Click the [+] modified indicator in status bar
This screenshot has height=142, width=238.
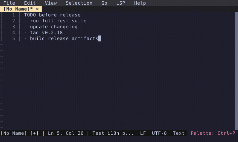[34, 133]
